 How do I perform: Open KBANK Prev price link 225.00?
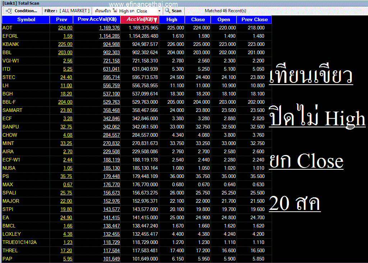(65, 44)
